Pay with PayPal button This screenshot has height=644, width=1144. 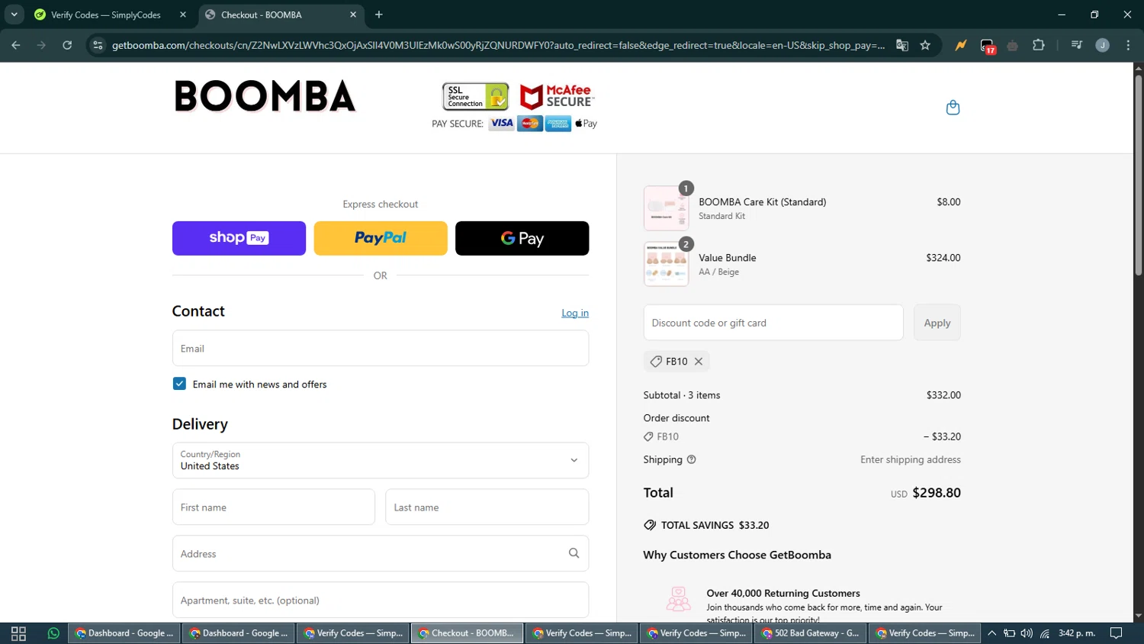[x=381, y=238]
